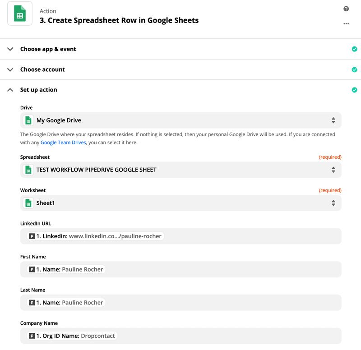Viewport: 361px width, 350px height.
Task: Click the Spreadsheet field label
Action: [35, 157]
